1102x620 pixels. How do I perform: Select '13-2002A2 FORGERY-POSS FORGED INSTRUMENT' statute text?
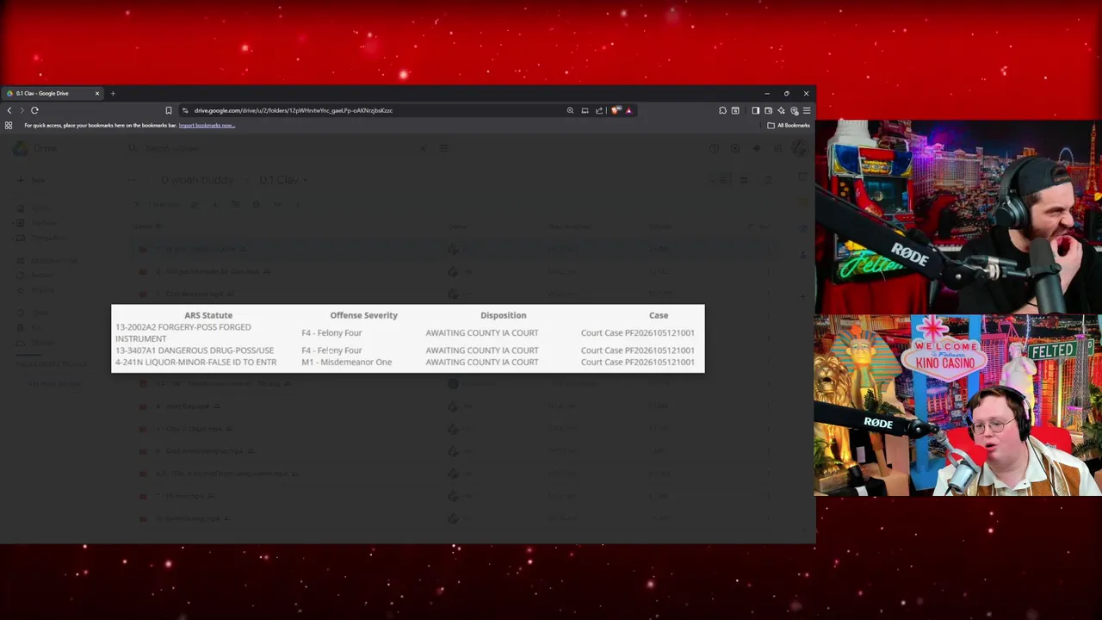tap(183, 333)
